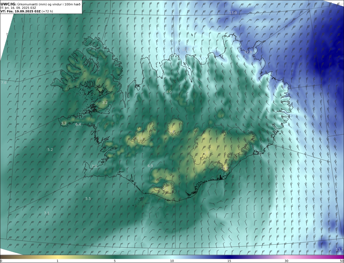Click the 4.0 value label on the map
The height and width of the screenshot is (263, 344).
(169, 92)
